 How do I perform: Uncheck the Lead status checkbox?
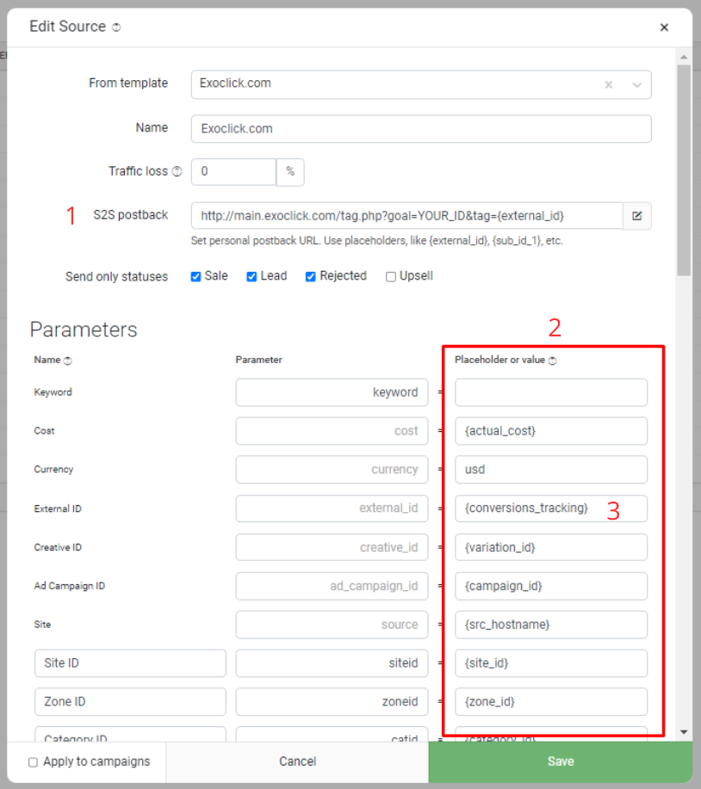[x=251, y=277]
